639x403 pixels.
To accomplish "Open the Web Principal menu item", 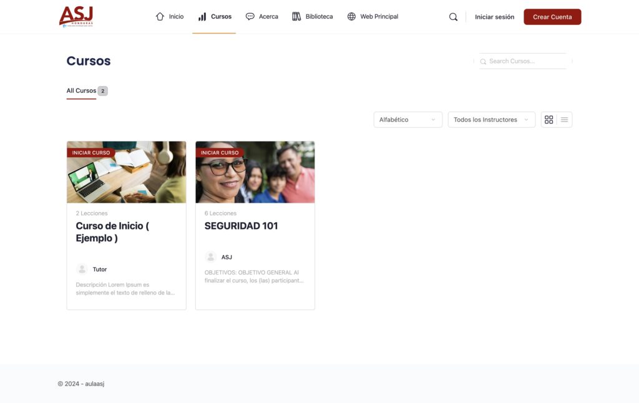I will tap(373, 17).
